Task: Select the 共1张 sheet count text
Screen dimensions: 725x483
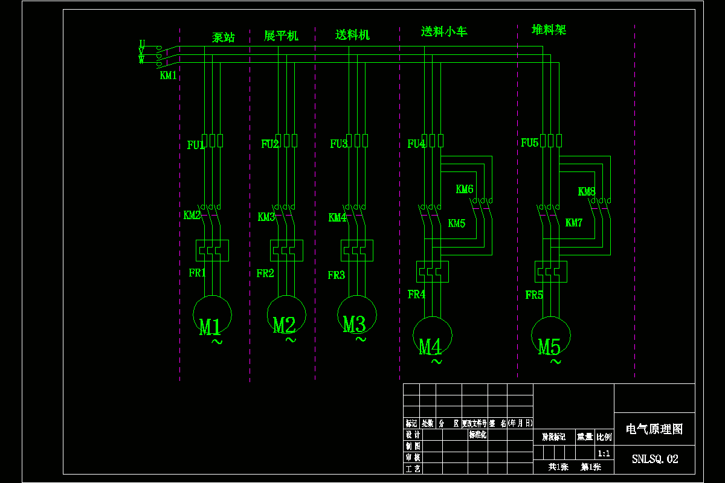Action: click(x=558, y=467)
